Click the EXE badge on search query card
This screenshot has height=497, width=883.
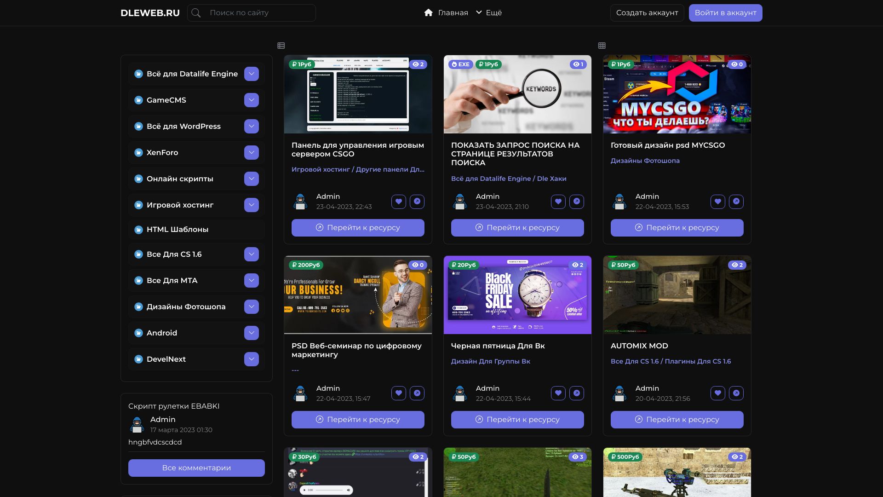460,64
